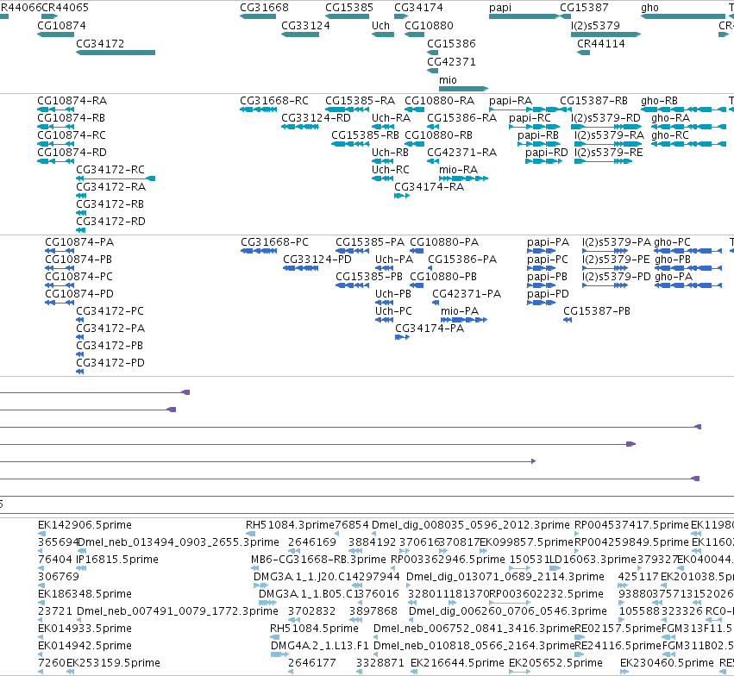Image resolution: width=734 pixels, height=676 pixels.
Task: Click the mio gene feature
Action: (463, 89)
